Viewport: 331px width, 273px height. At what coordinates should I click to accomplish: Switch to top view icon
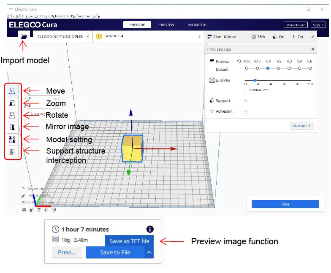tap(39, 210)
